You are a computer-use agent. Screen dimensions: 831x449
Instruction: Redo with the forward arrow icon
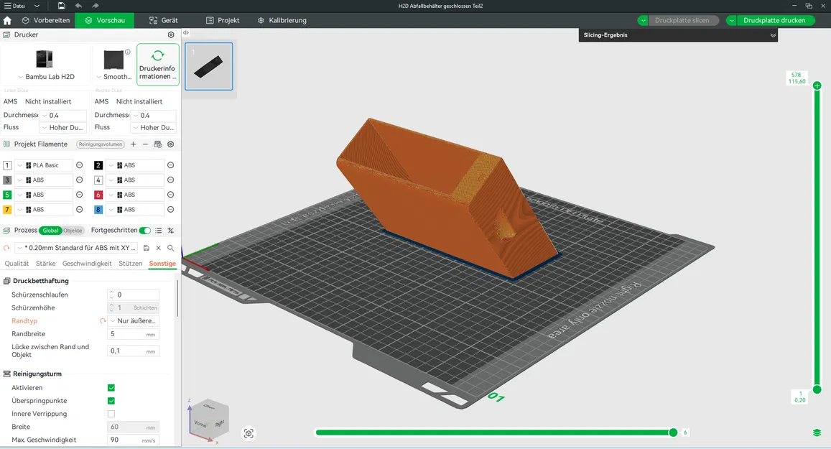tap(96, 6)
